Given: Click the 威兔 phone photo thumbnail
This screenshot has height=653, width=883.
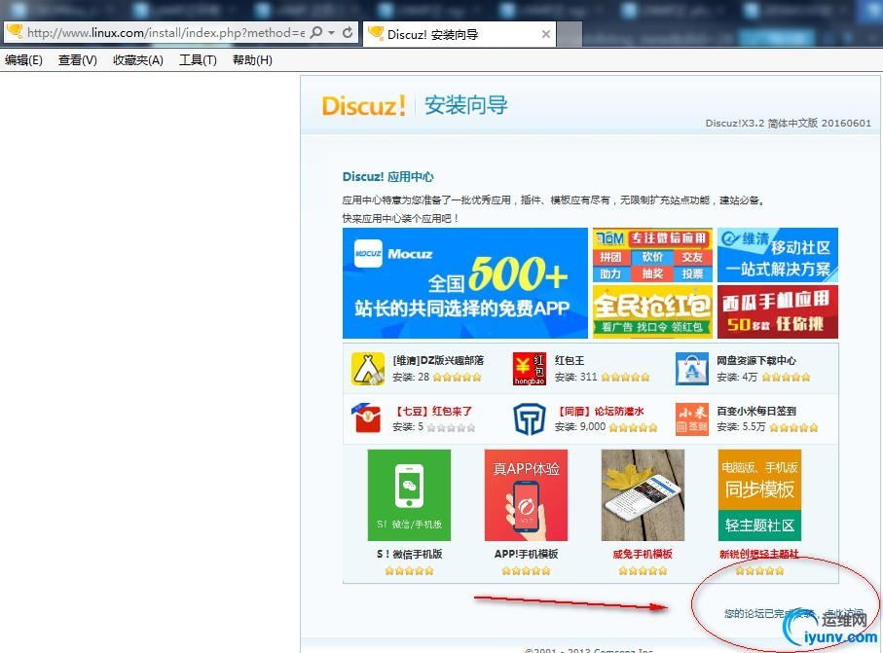Looking at the screenshot, I should click(x=643, y=495).
